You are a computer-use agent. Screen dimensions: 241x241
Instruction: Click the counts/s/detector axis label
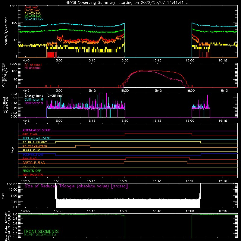(x=6, y=31)
